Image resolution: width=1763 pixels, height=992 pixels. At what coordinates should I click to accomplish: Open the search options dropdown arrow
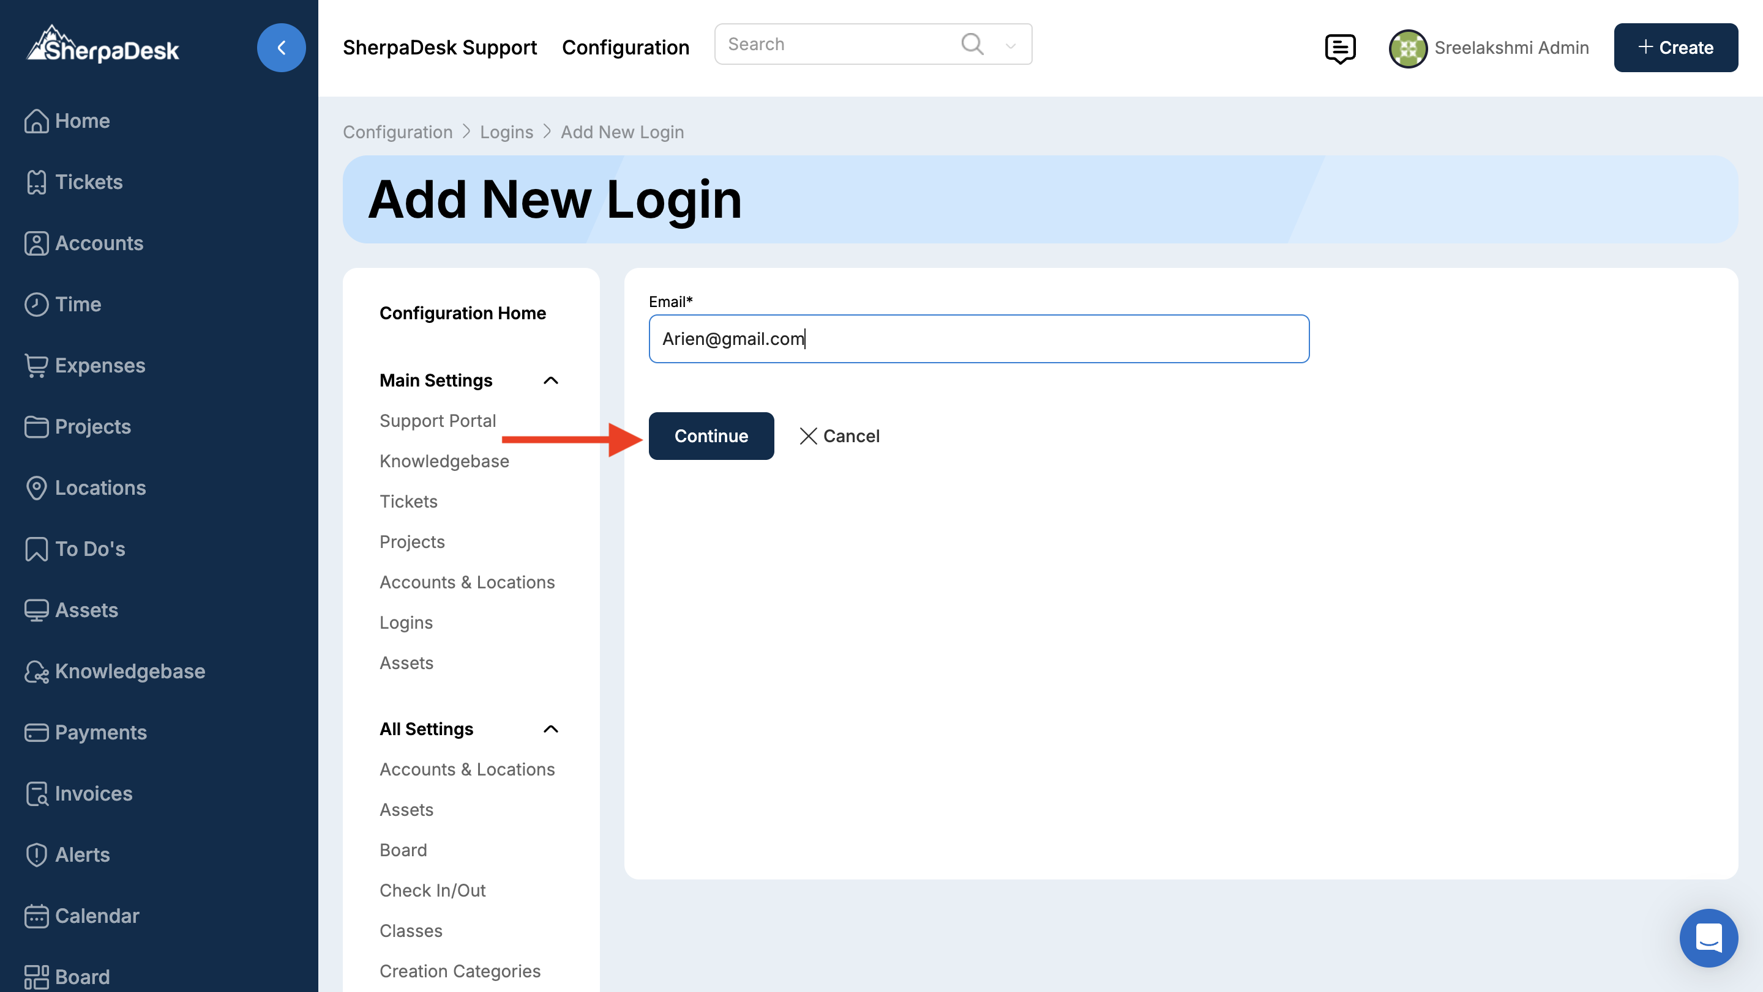[1010, 46]
